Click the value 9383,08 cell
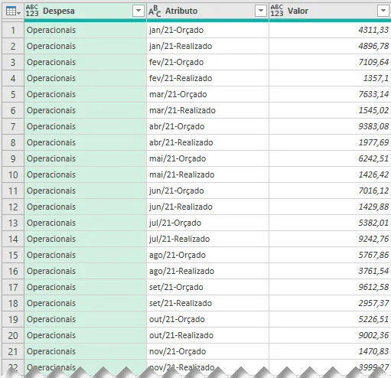Viewport: 391px width, 378px height. [330, 126]
